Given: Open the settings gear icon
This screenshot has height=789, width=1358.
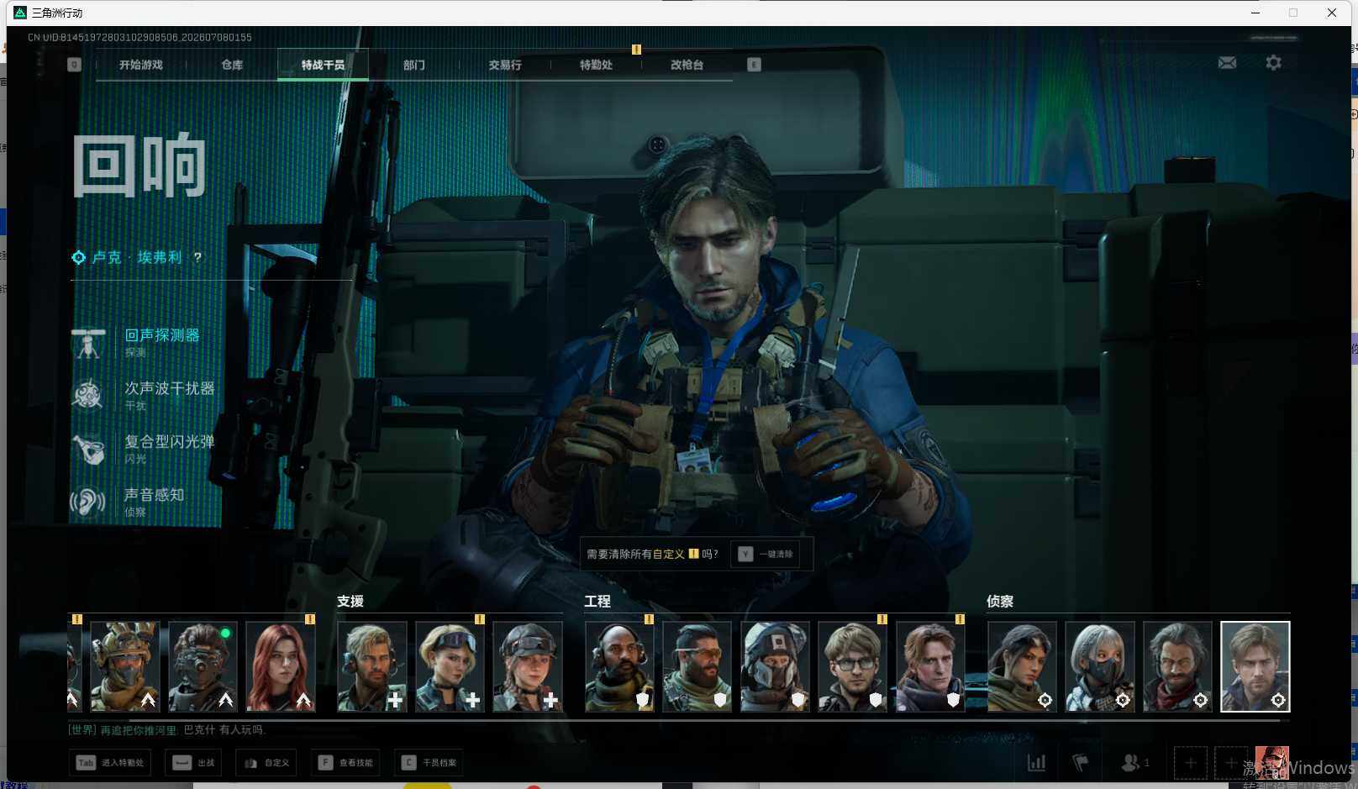Looking at the screenshot, I should pyautogui.click(x=1273, y=63).
